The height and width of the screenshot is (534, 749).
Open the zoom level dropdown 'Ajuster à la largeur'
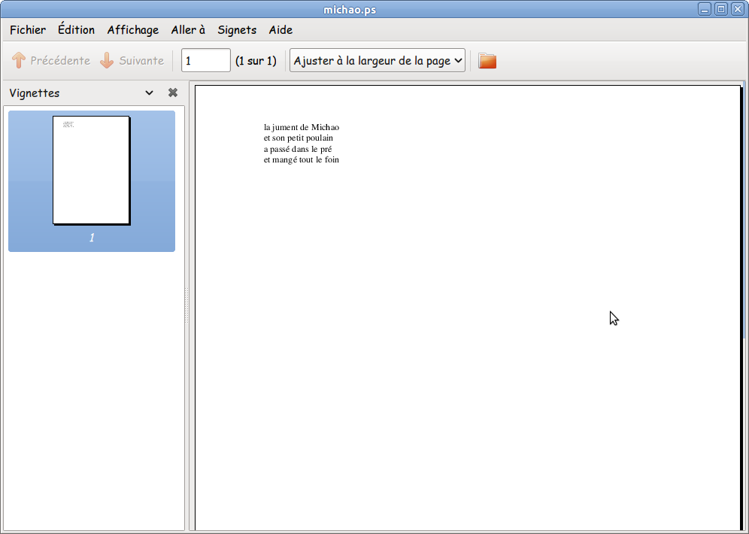point(378,61)
